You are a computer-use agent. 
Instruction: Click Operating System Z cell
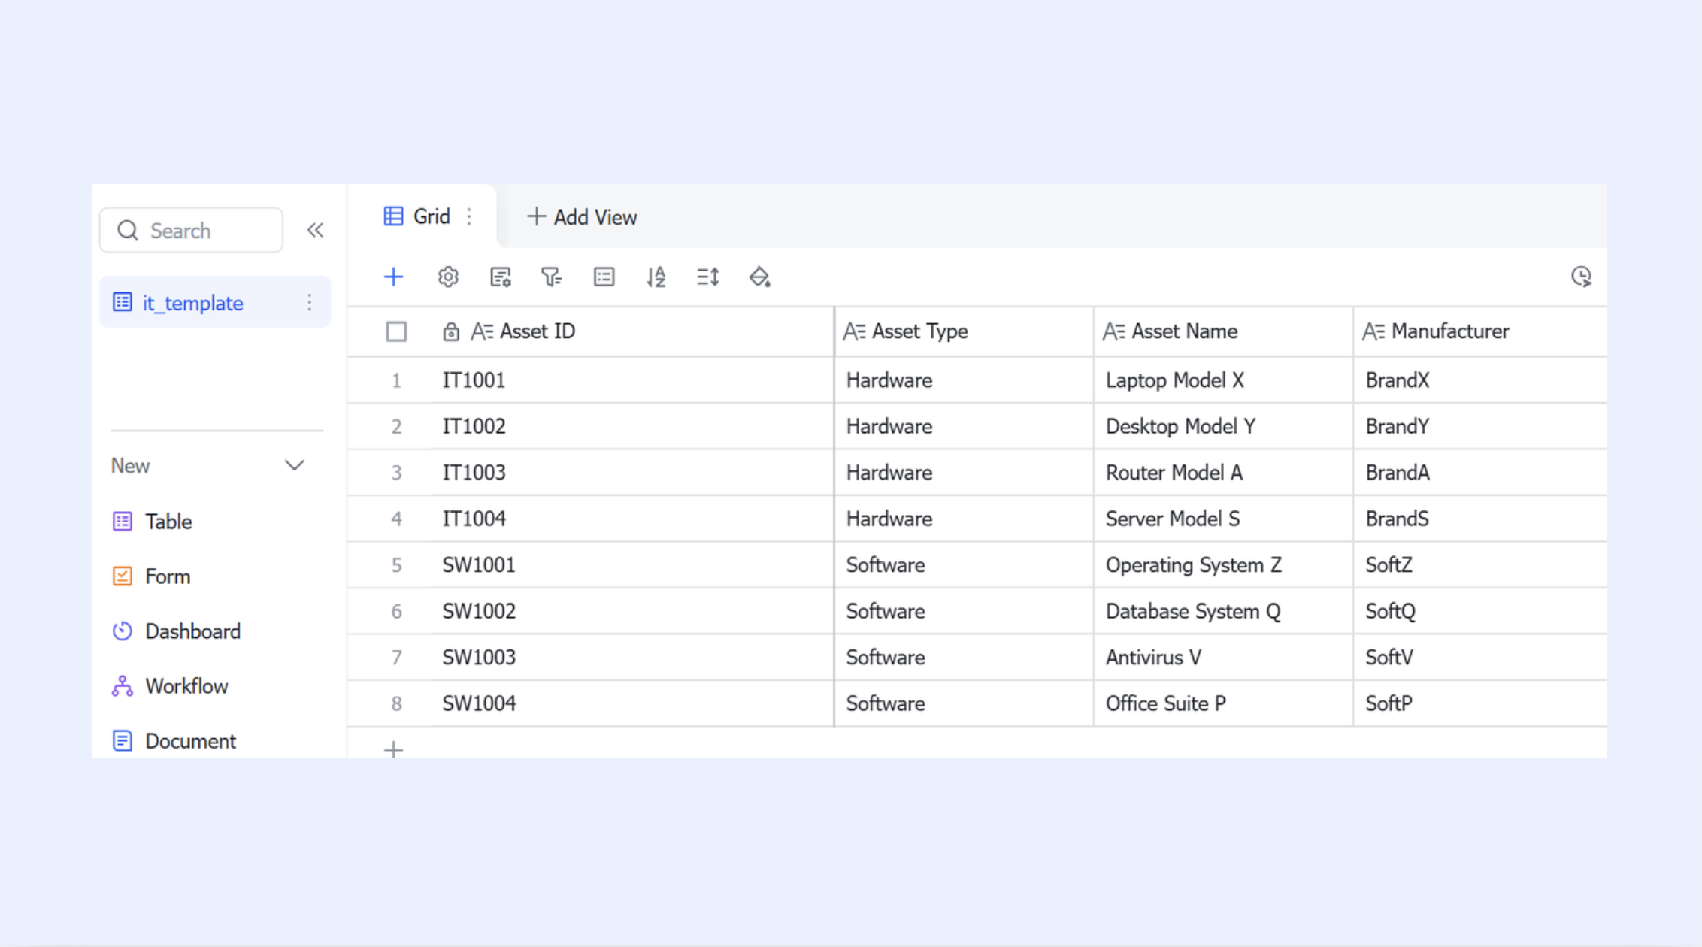point(1223,565)
